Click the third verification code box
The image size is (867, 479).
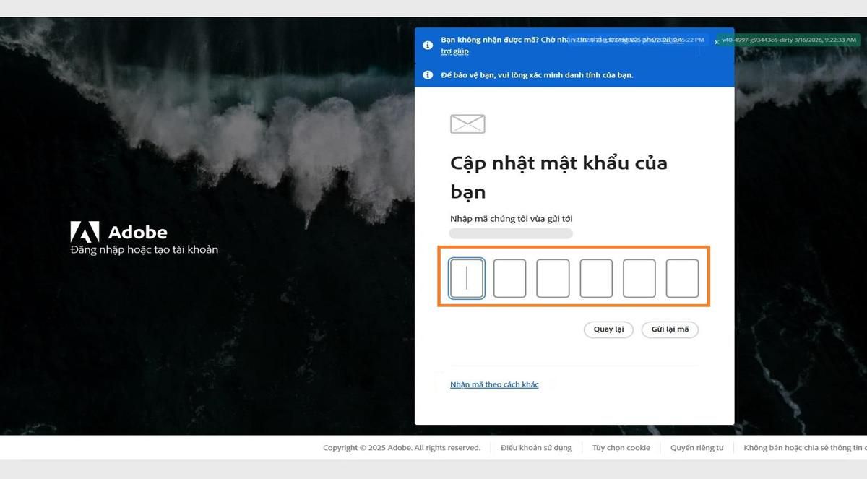point(553,277)
